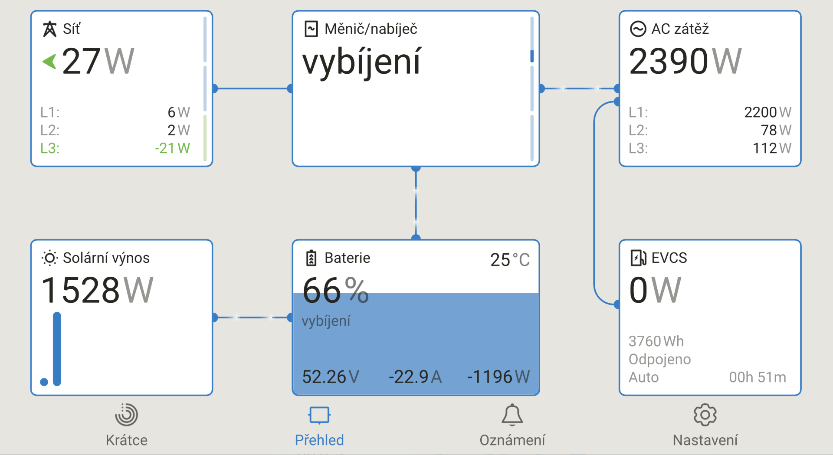Viewport: 833px width, 455px height.
Task: Open the Krátce tab
Action: point(126,440)
